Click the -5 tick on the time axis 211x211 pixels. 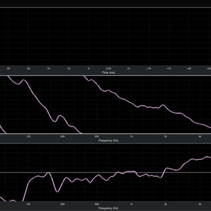point(89,69)
